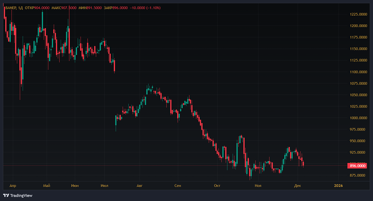Click the Дек label on the time axis
Screen dimensions: 373x201
pyautogui.click(x=297, y=185)
